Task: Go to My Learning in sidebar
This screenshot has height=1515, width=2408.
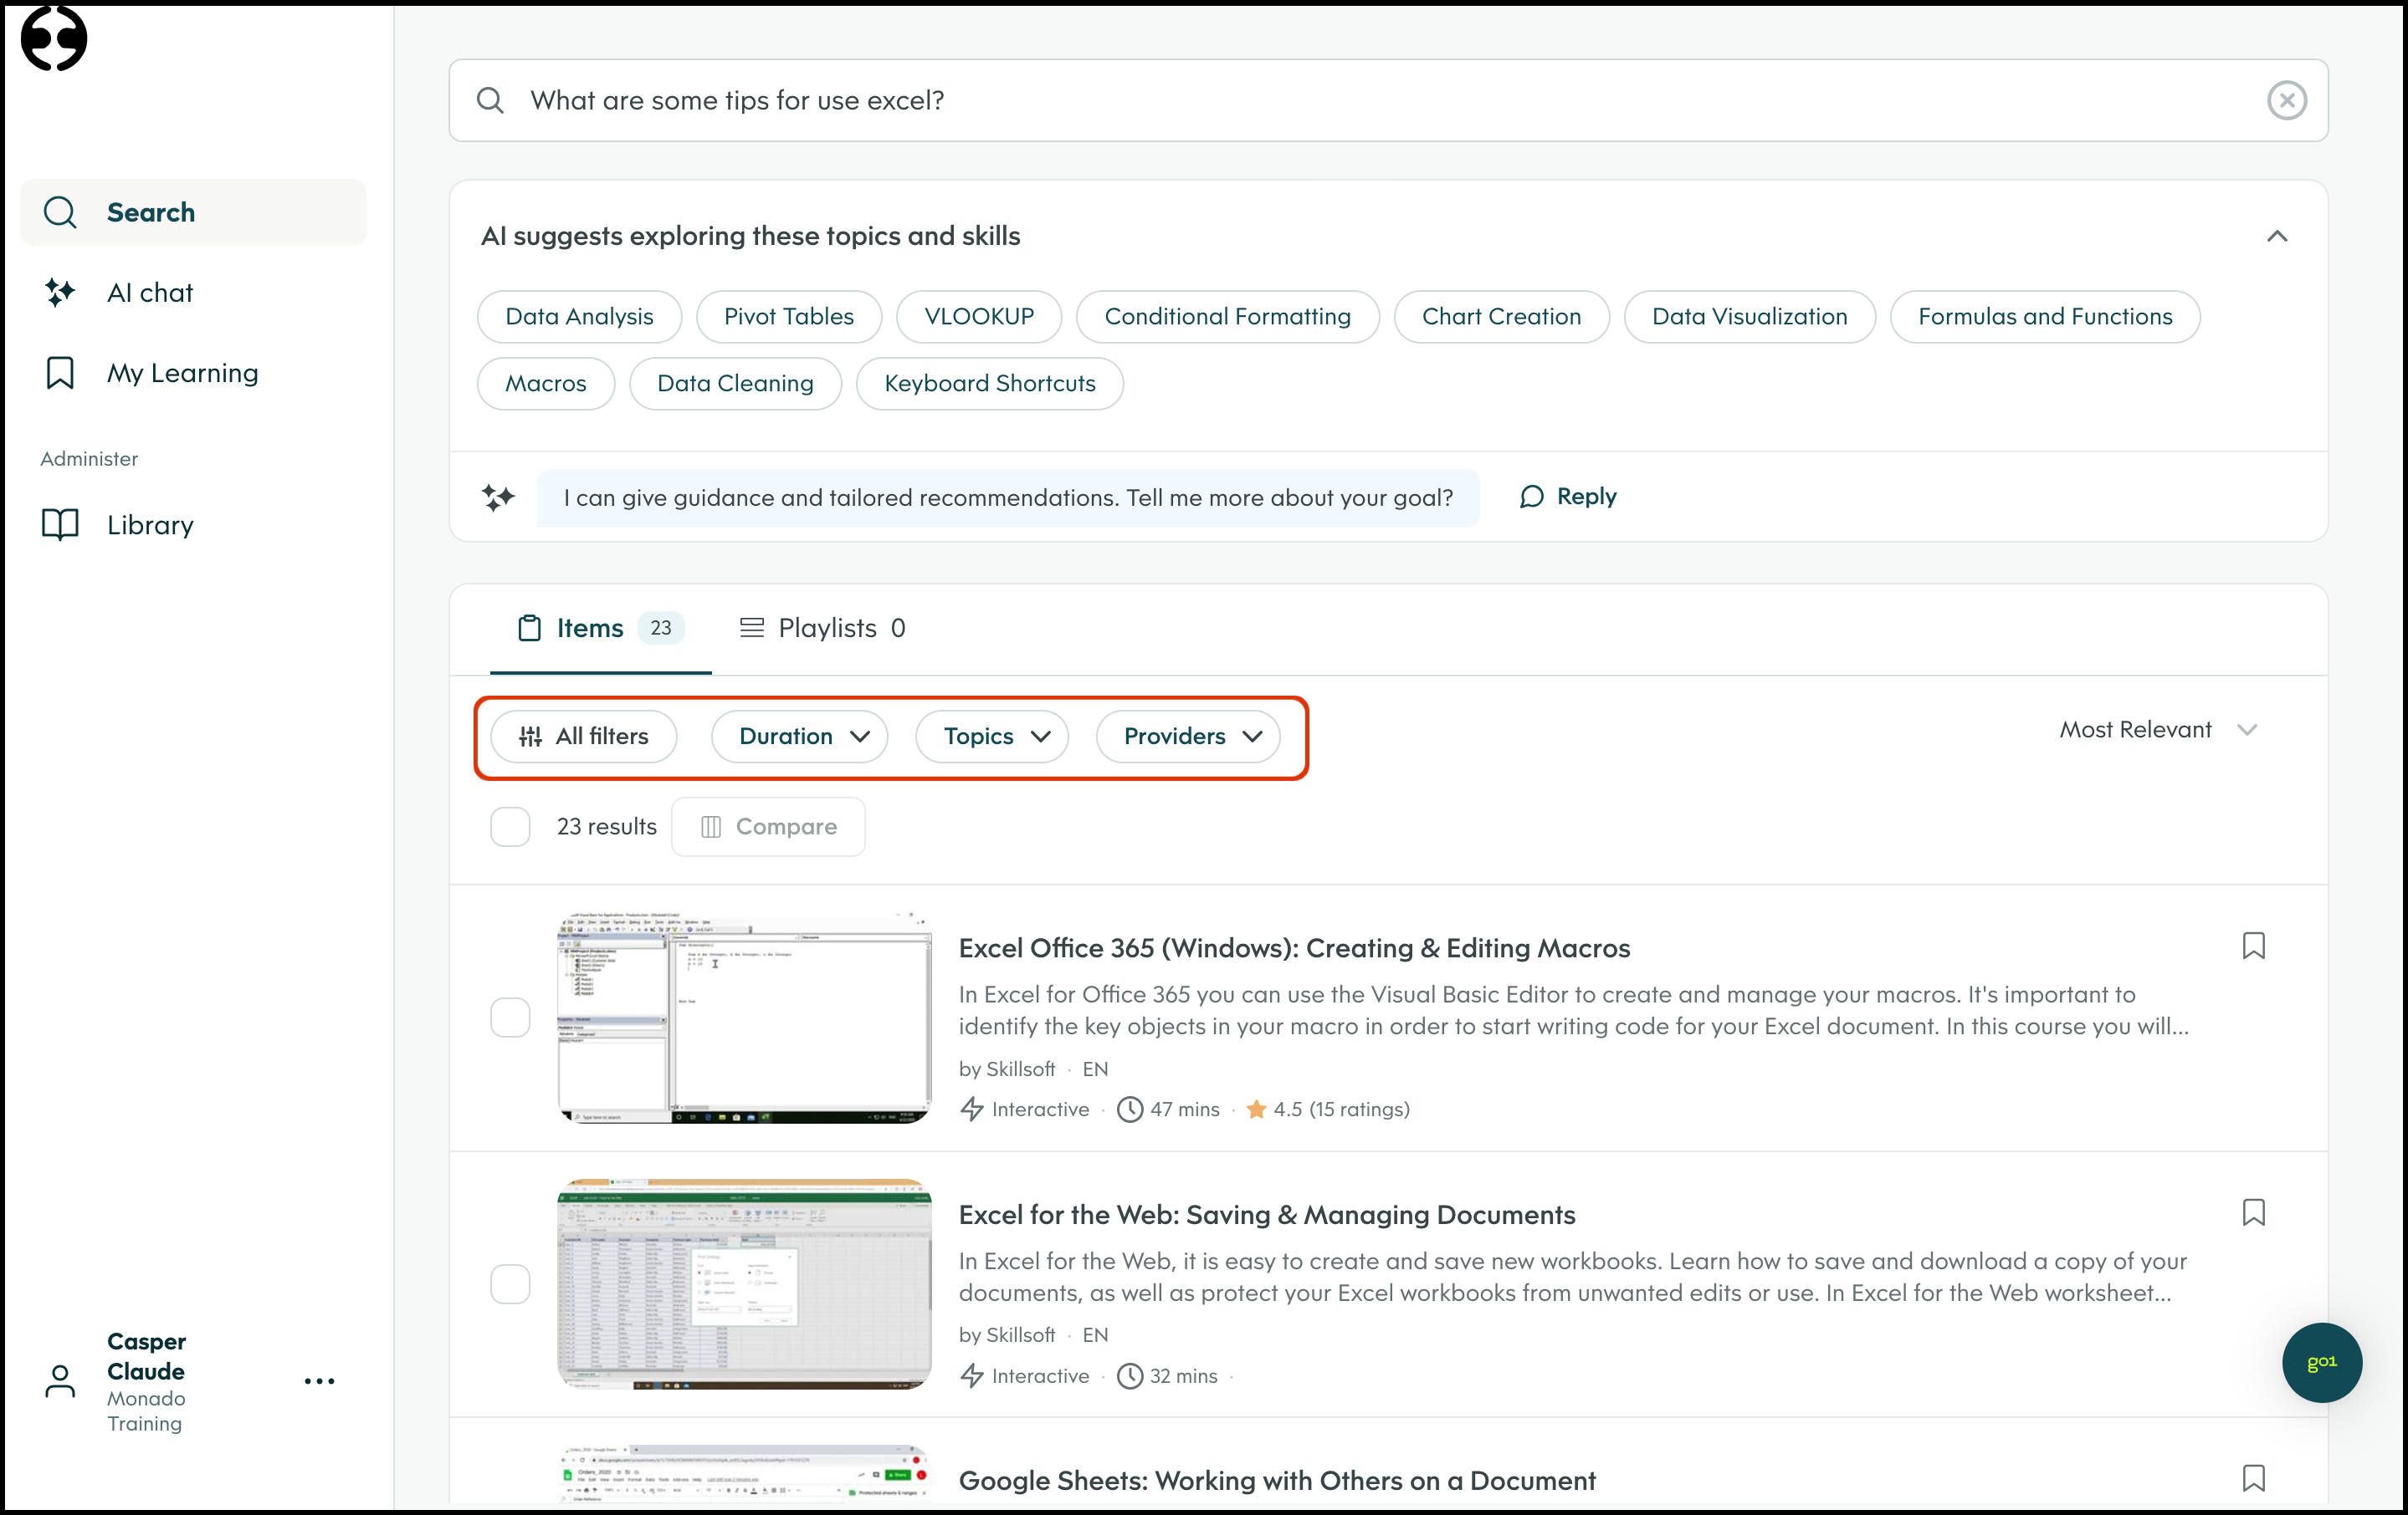Action: point(193,373)
